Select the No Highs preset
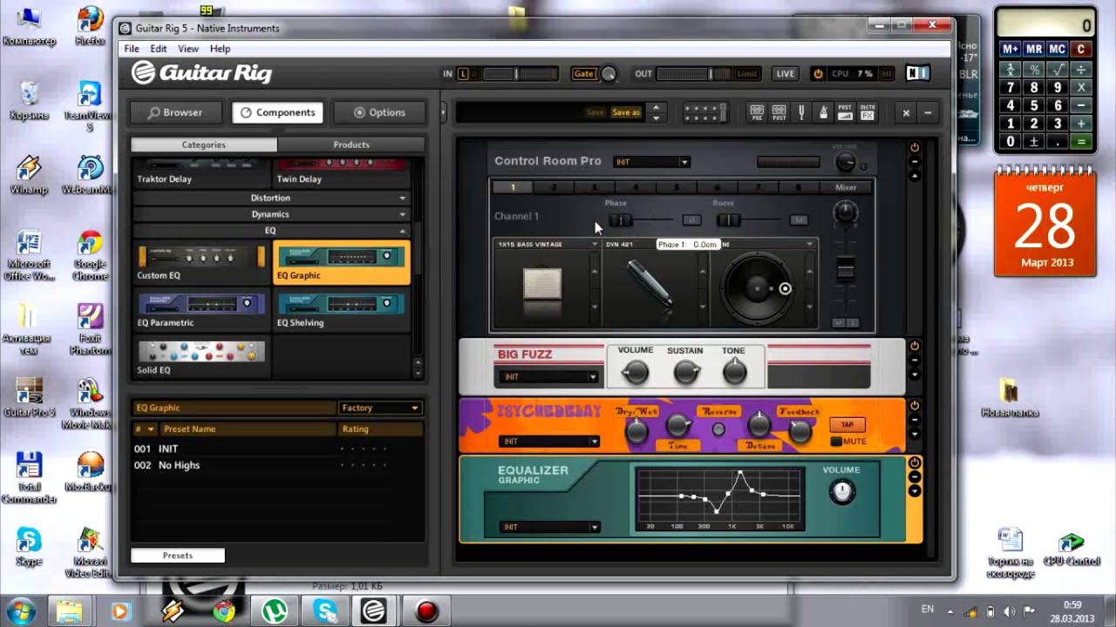Viewport: 1116px width, 627px height. [276, 466]
